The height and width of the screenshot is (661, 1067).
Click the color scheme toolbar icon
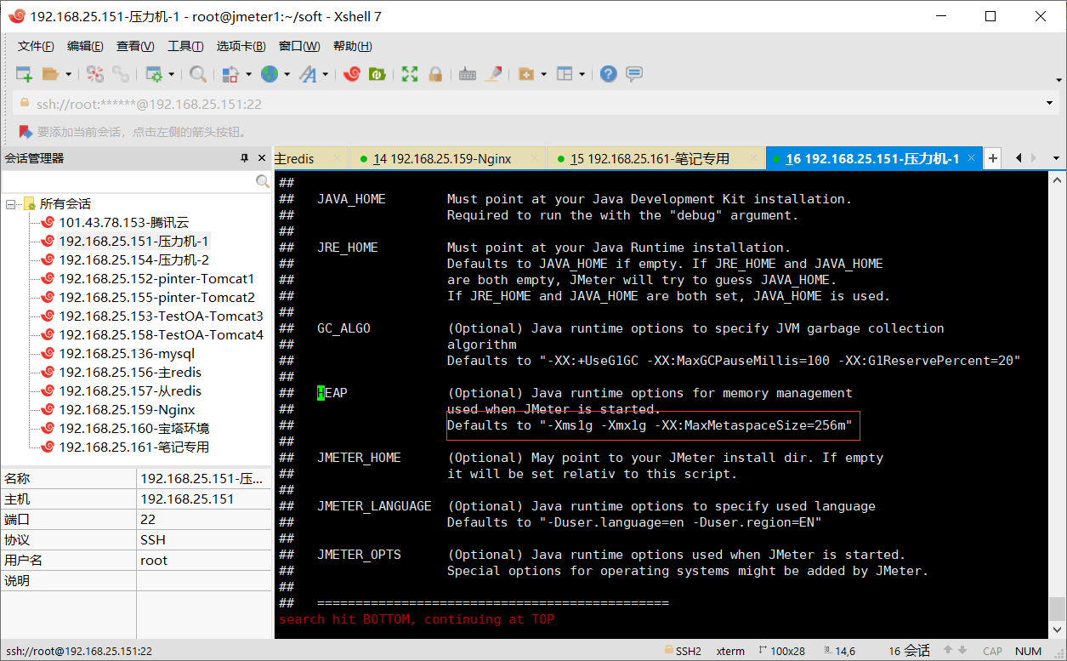pyautogui.click(x=230, y=74)
